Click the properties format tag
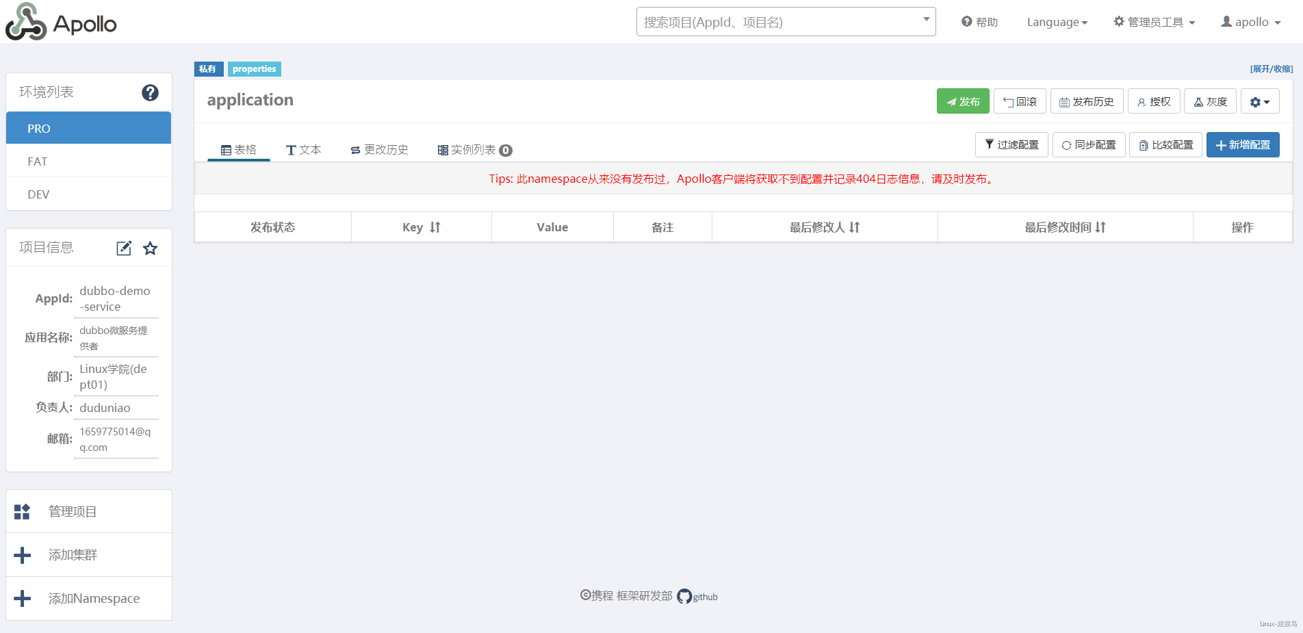1303x633 pixels. 255,69
